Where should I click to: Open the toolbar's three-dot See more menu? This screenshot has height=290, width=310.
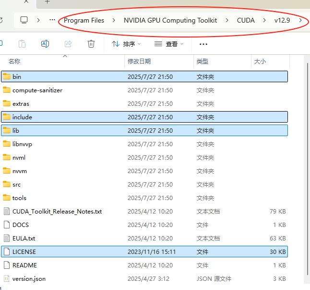(x=203, y=44)
